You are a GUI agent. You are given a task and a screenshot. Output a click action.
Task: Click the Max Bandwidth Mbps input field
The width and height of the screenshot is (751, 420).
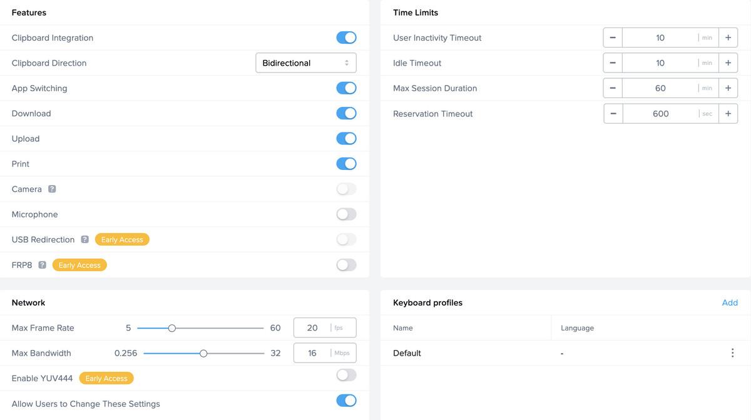312,353
